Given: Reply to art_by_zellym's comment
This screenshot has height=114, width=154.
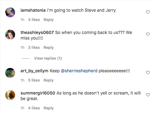Looking at the screenshot, I should pyautogui.click(x=49, y=80).
